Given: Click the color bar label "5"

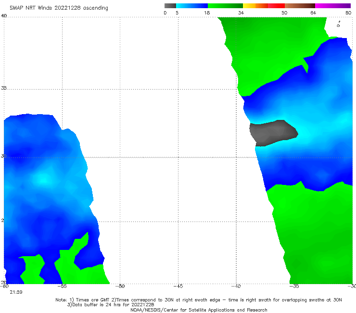Looking at the screenshot, I should [177, 13].
